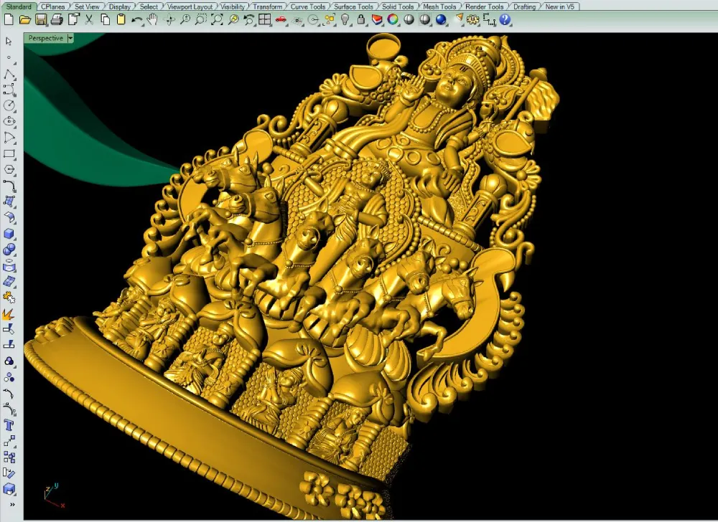Click the Box solid tool icon
The width and height of the screenshot is (718, 522).
point(9,234)
